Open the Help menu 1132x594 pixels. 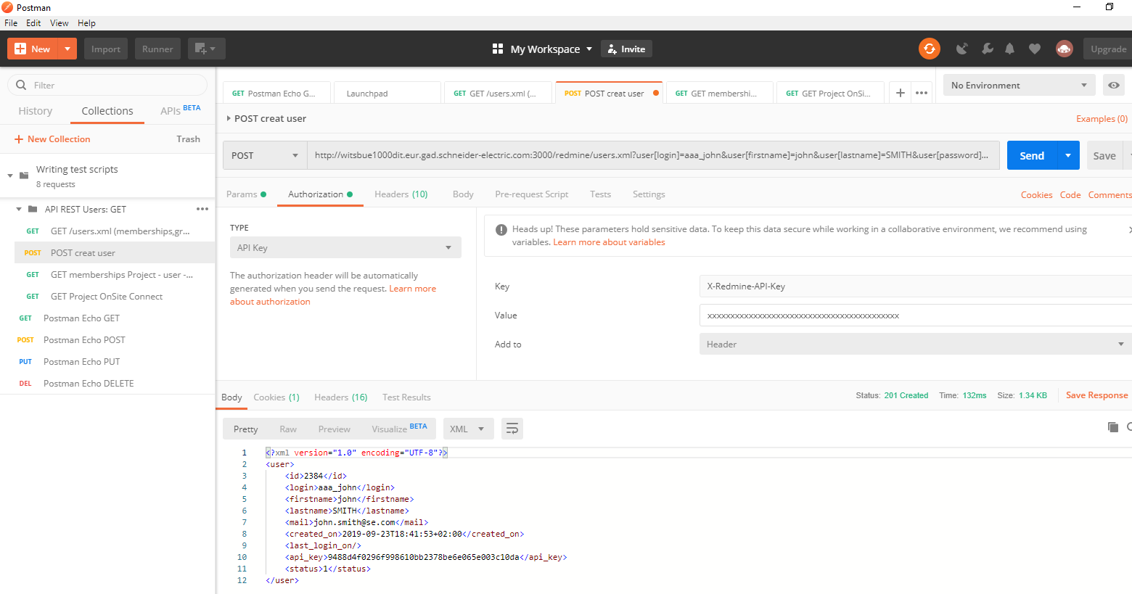pyautogui.click(x=86, y=23)
